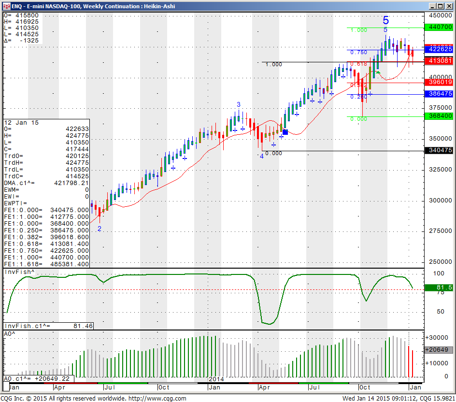Click the 12 Jan 15 date header
This screenshot has width=456, height=402.
coord(17,123)
